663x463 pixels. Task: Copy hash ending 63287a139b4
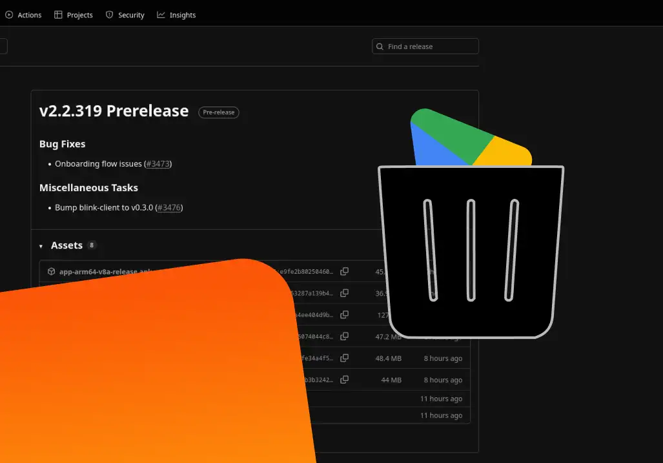345,293
